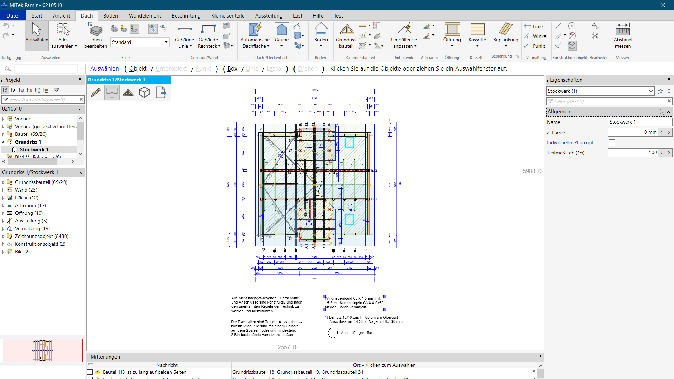Switch to the Aussteifung tab
The image size is (674, 379).
tap(269, 15)
